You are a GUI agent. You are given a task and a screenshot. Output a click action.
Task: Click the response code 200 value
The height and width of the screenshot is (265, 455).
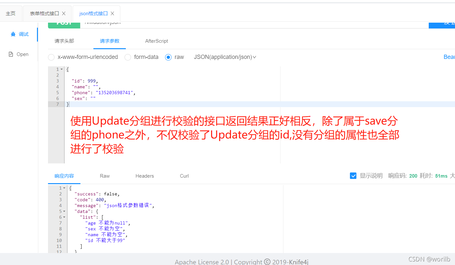(413, 176)
